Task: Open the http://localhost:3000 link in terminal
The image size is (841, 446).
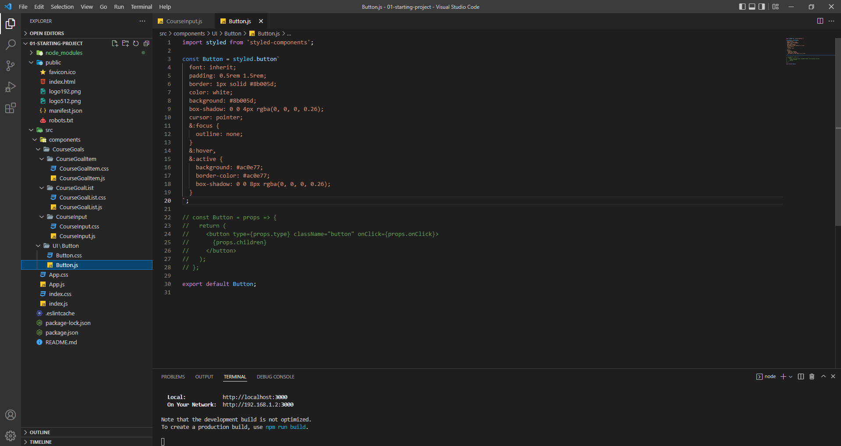Action: click(255, 397)
